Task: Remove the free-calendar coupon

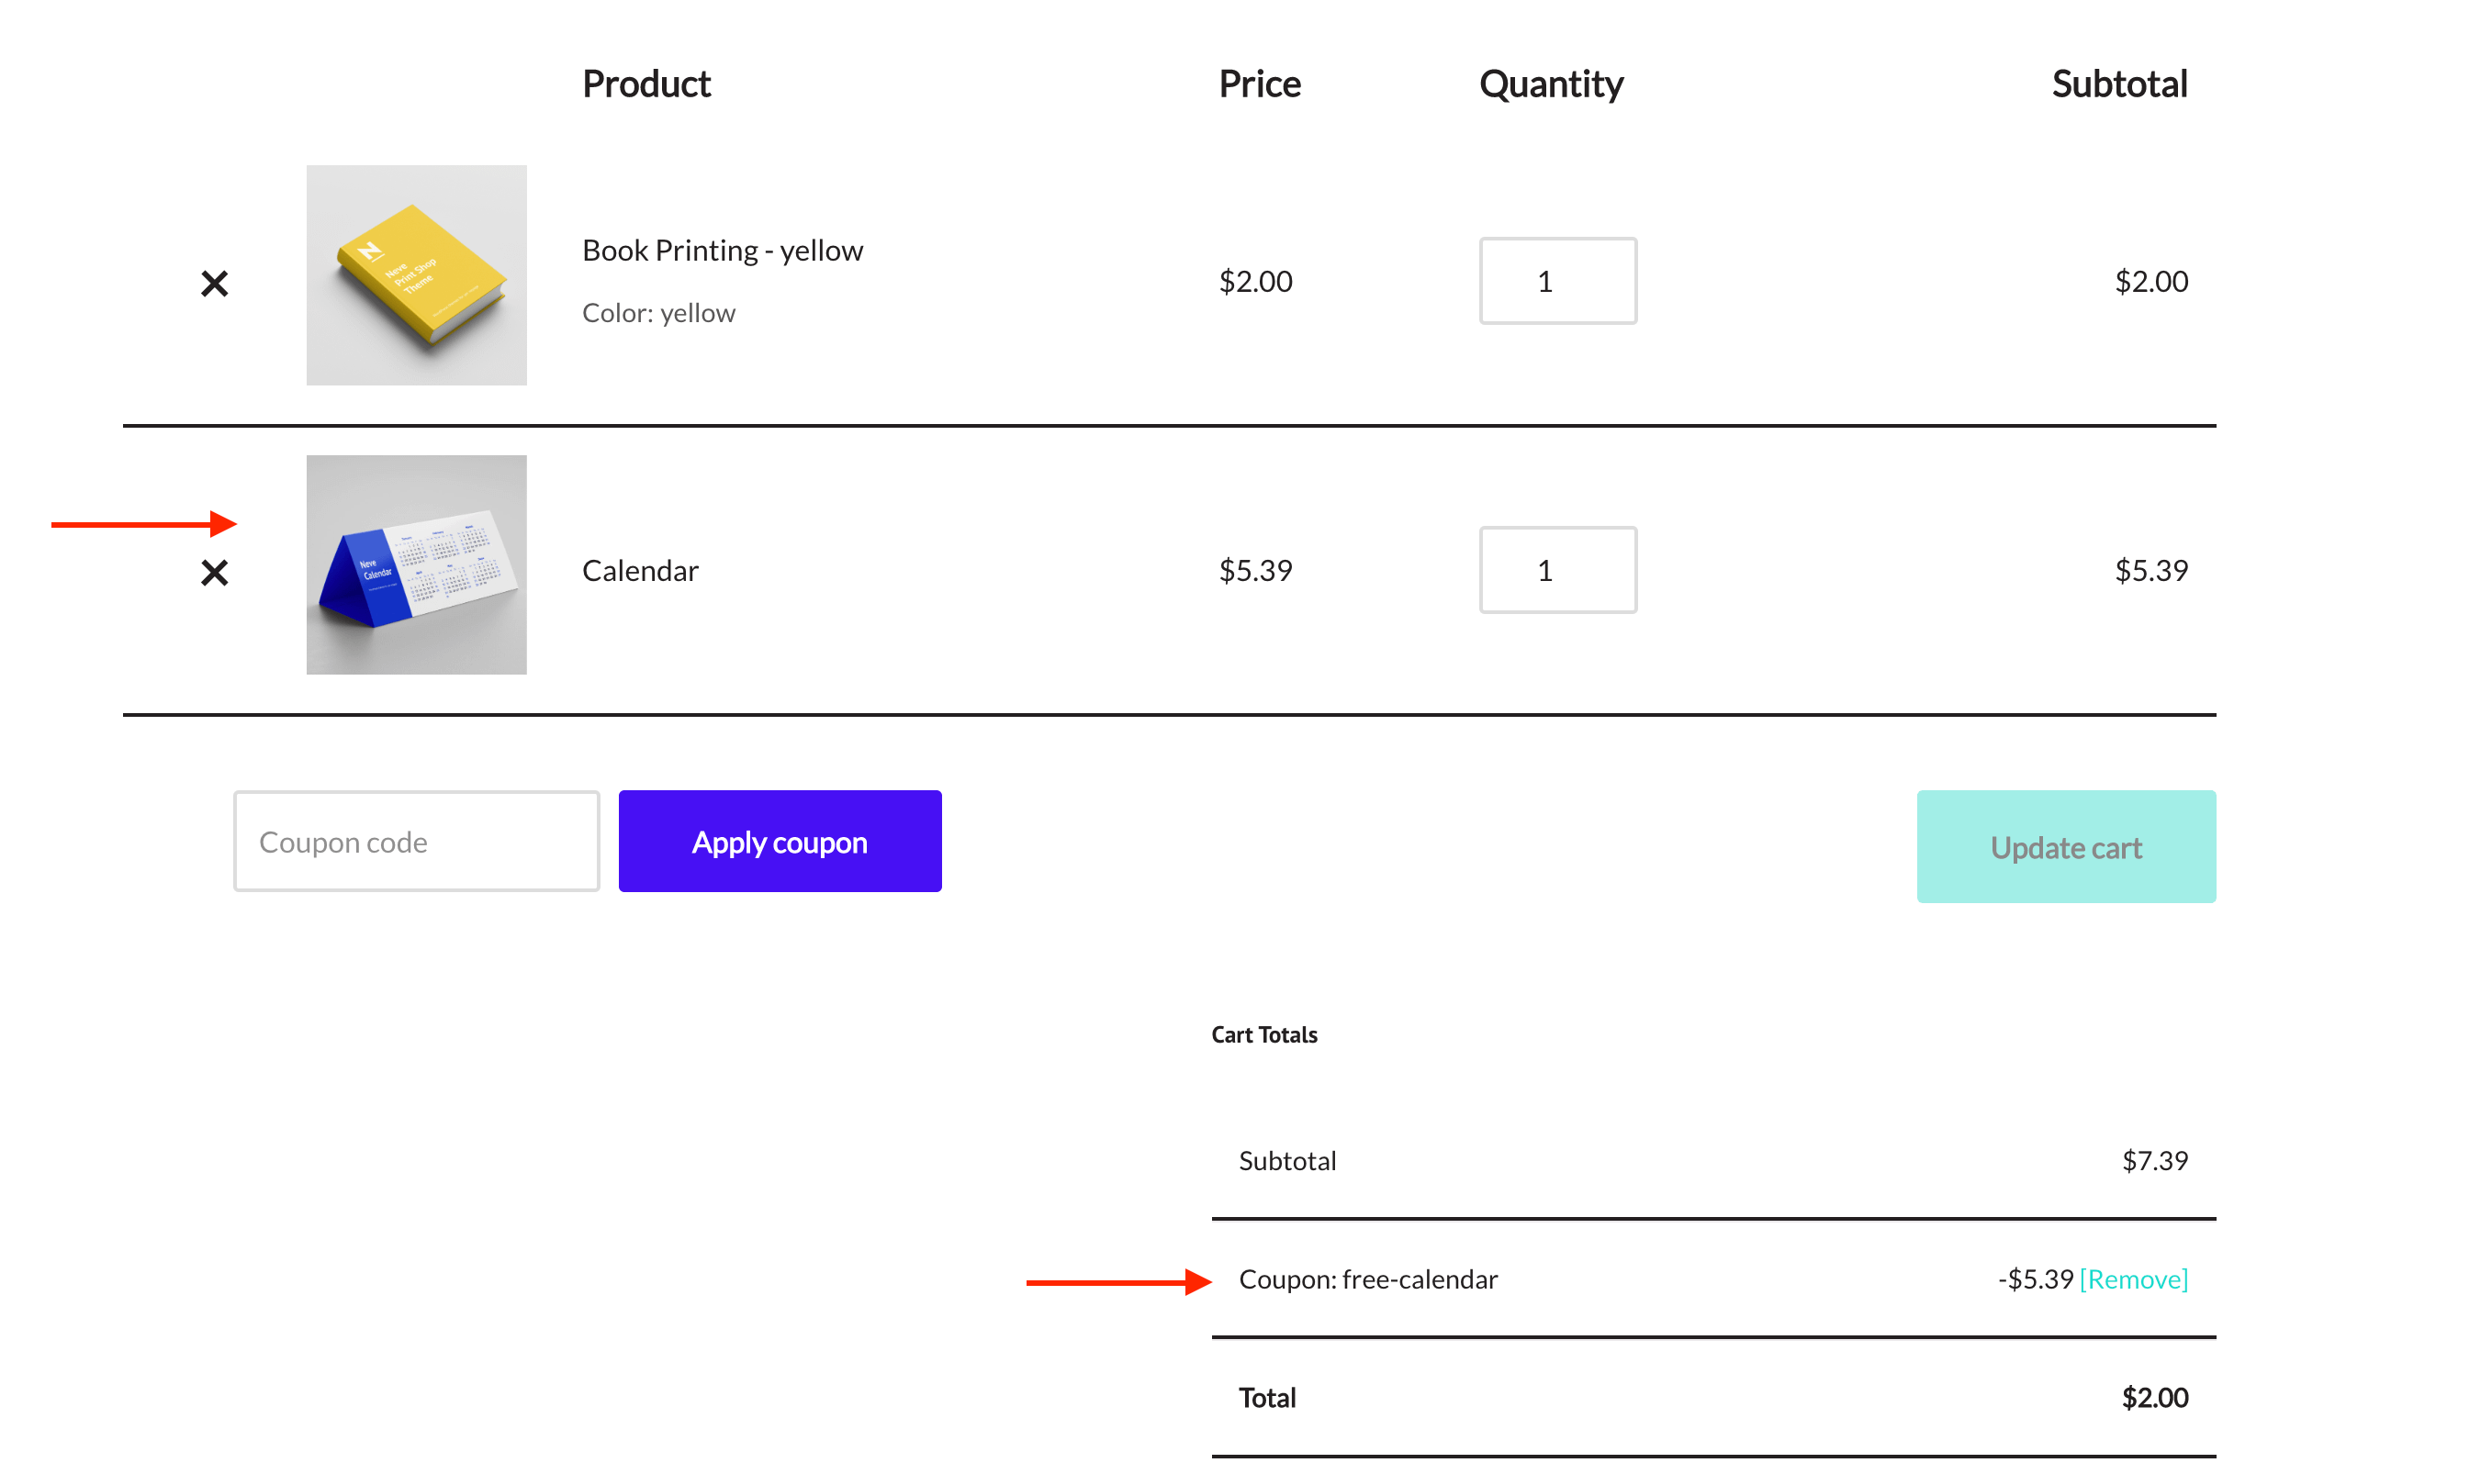Action: 2132,1279
